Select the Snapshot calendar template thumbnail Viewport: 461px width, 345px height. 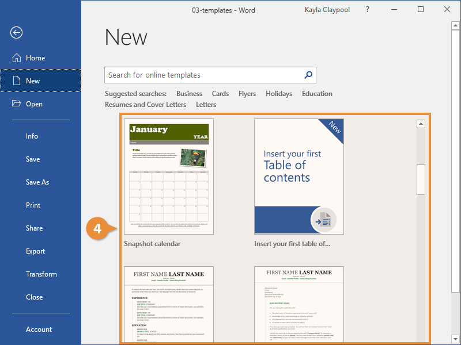coord(169,177)
